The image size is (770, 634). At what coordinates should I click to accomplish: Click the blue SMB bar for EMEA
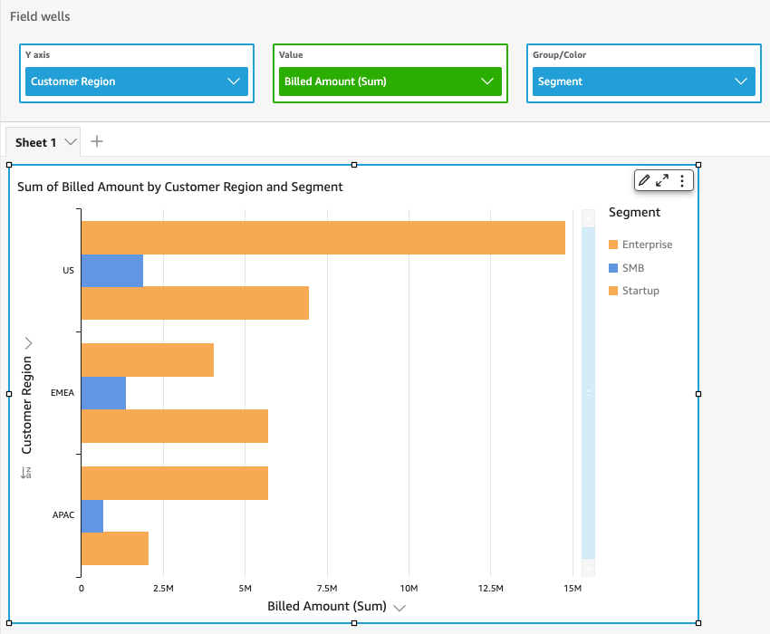(103, 393)
